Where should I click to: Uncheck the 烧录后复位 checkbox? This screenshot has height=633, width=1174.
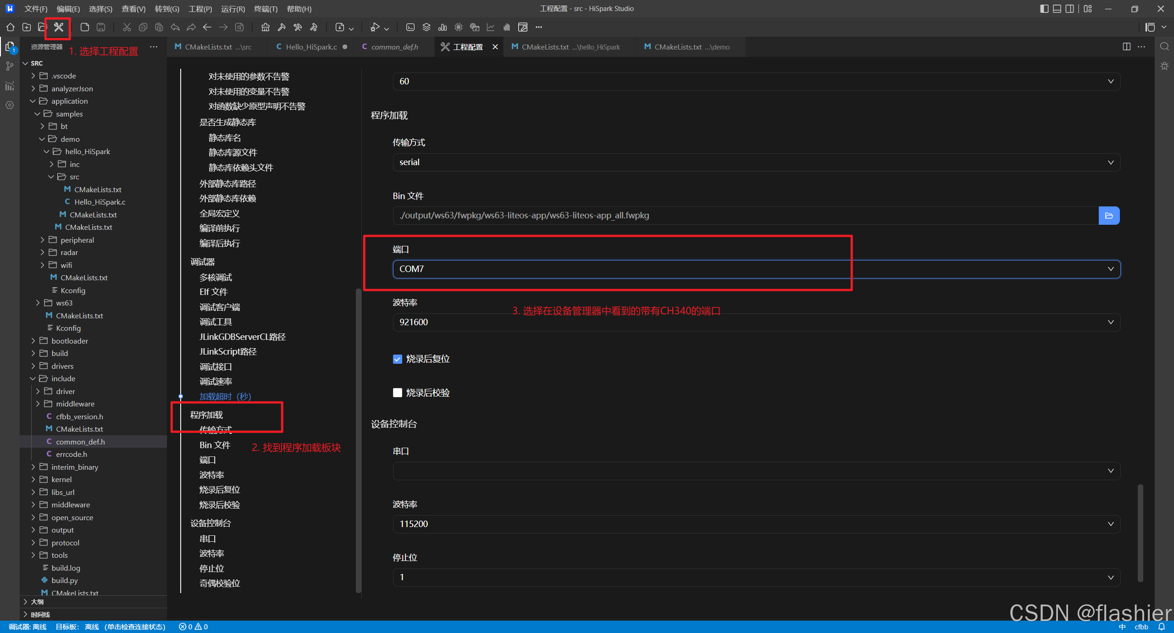[398, 359]
